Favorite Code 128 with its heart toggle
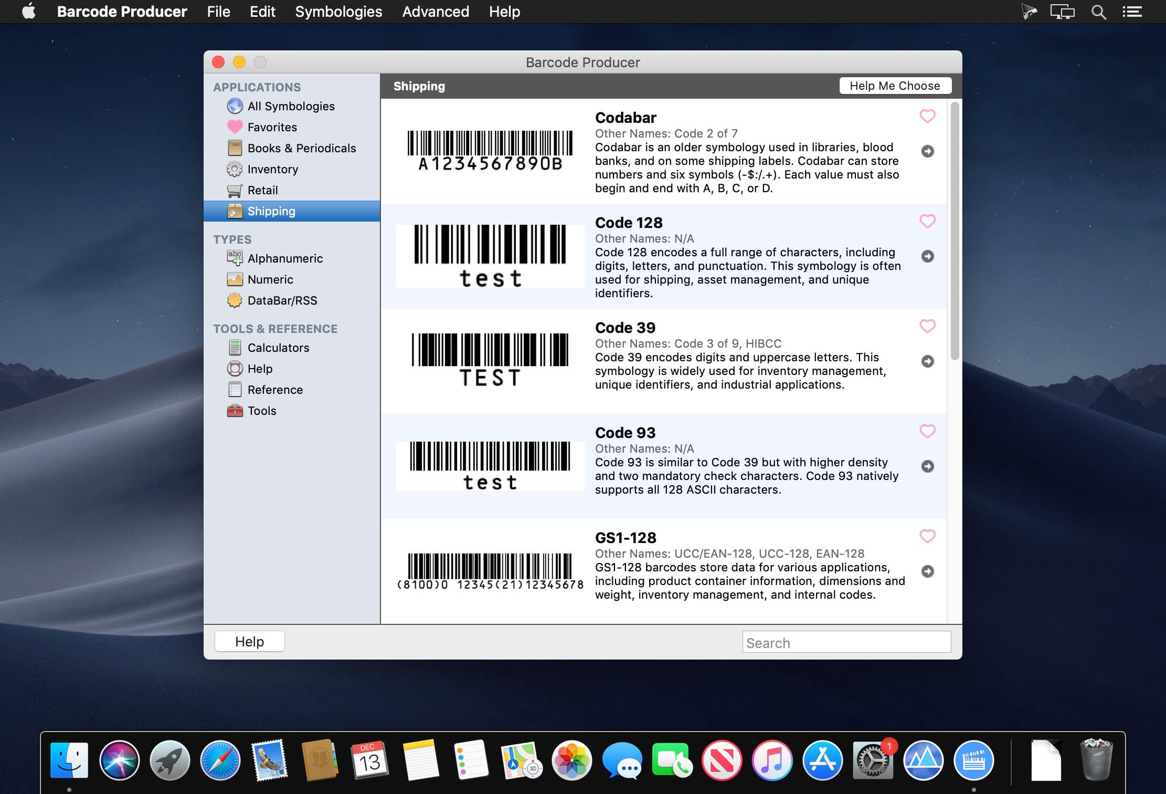Image resolution: width=1166 pixels, height=794 pixels. pos(928,221)
